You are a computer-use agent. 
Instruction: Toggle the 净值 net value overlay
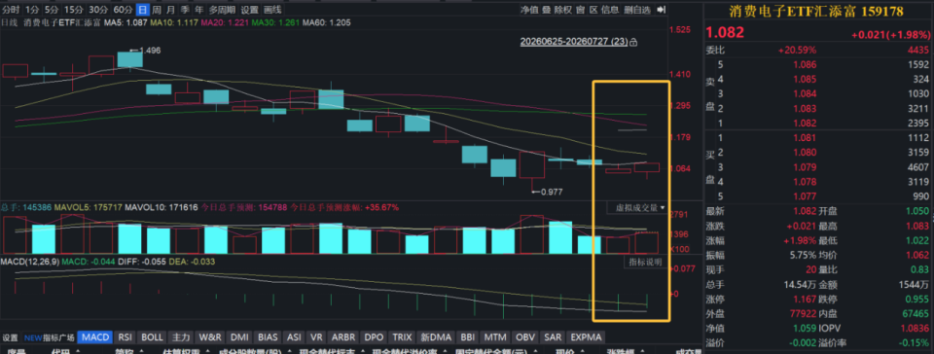529,10
